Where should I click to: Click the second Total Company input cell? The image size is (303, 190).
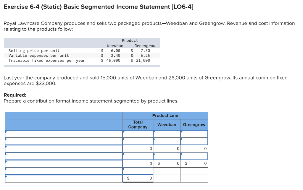point(138,141)
